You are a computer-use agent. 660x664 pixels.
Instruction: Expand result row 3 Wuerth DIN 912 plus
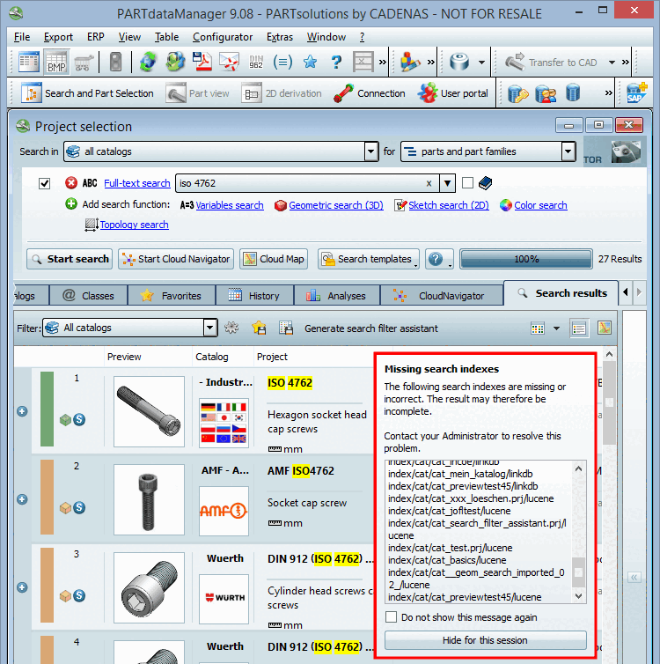point(22,587)
